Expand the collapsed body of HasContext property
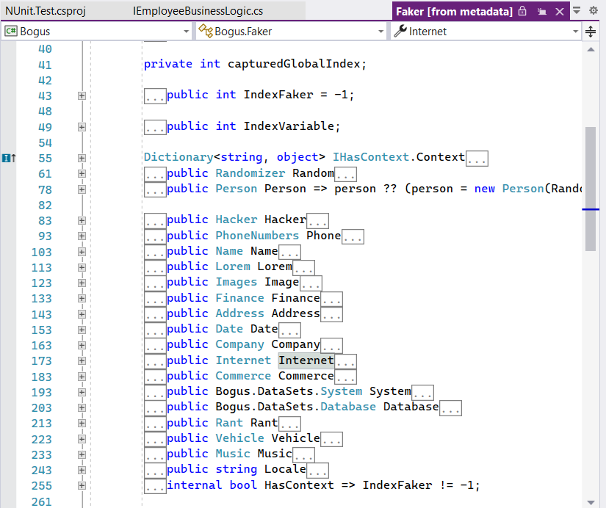606x508 pixels. click(154, 485)
